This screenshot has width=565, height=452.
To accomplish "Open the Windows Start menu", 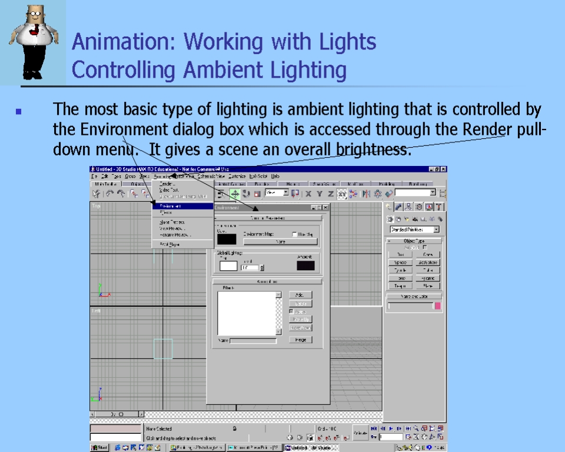I will tap(99, 448).
